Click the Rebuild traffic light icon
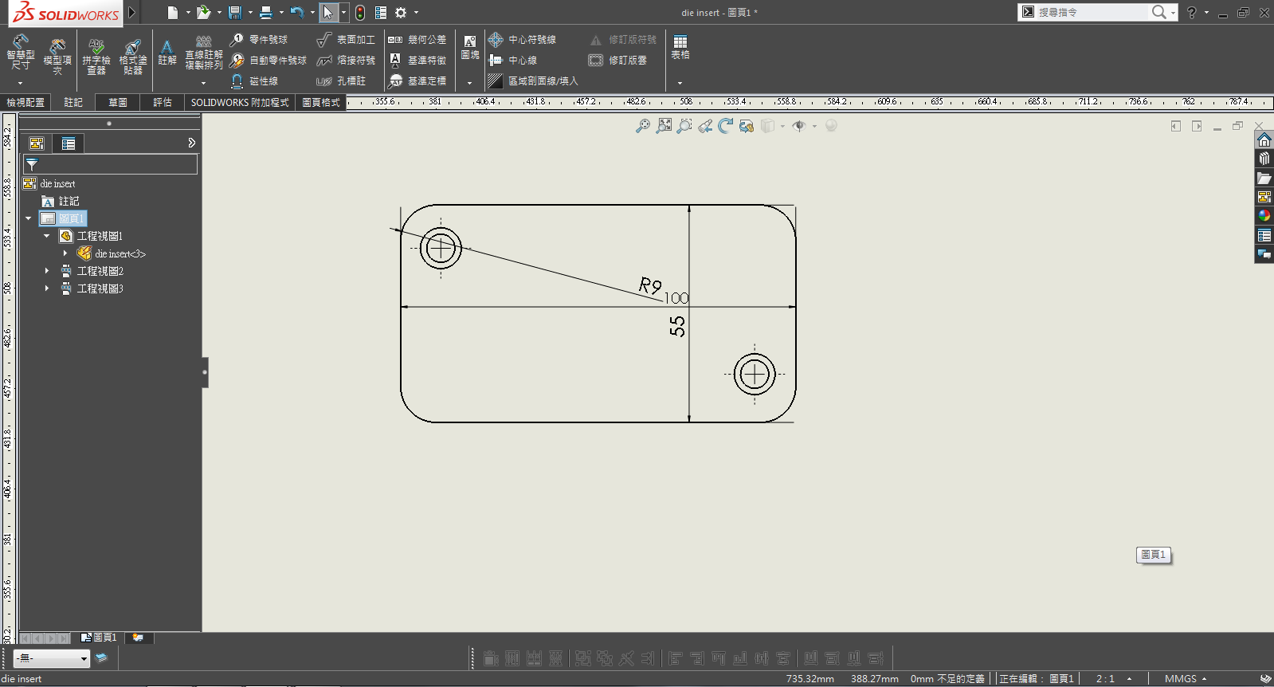 coord(360,13)
